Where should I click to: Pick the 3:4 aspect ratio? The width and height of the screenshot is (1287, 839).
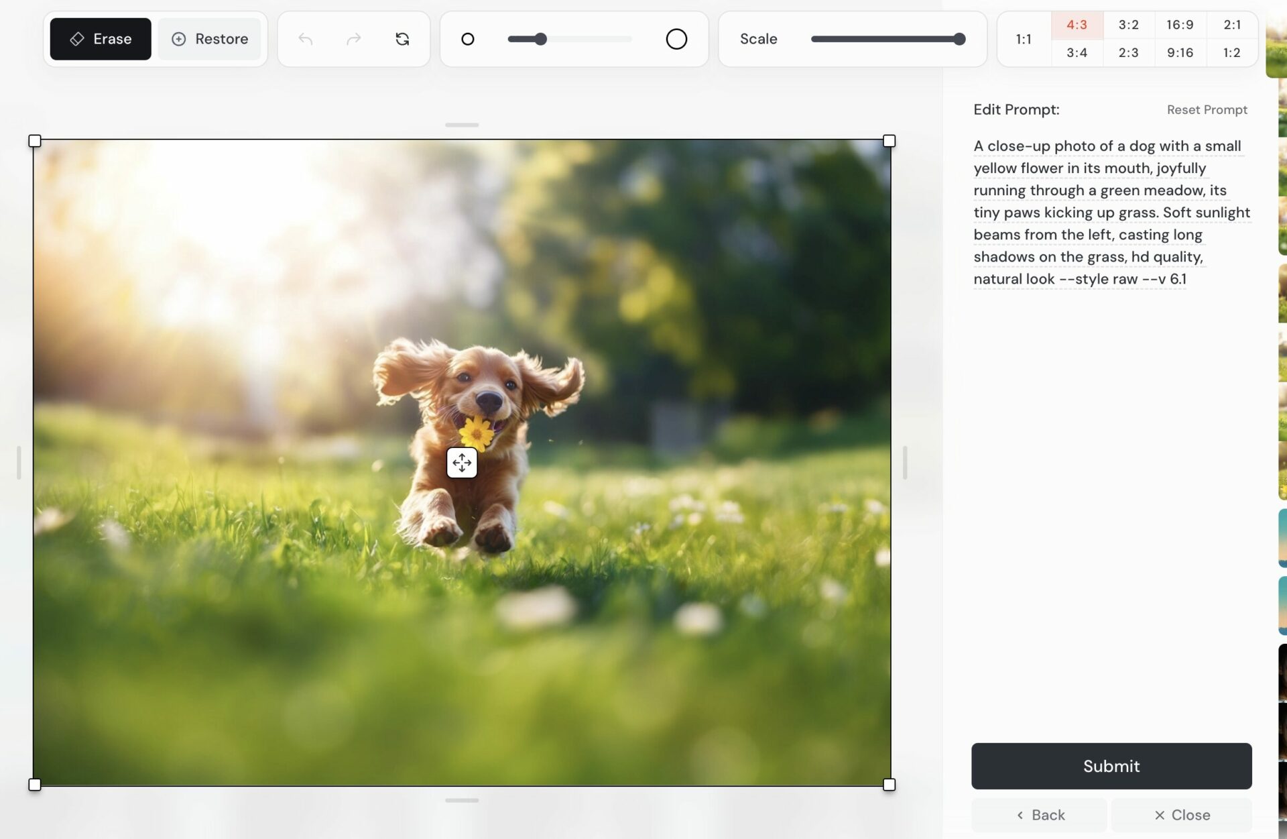[1077, 53]
